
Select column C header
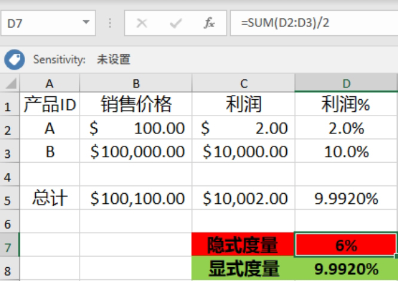244,83
